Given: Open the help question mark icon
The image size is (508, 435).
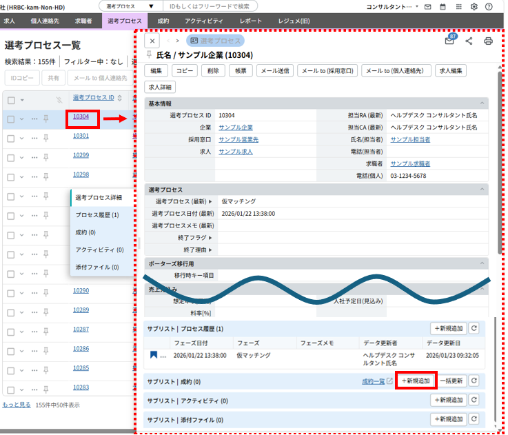Looking at the screenshot, I should point(489,6).
